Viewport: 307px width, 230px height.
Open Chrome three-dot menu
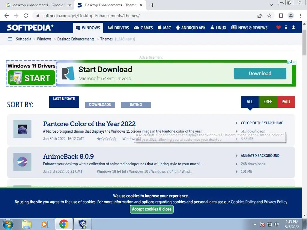[300, 16]
